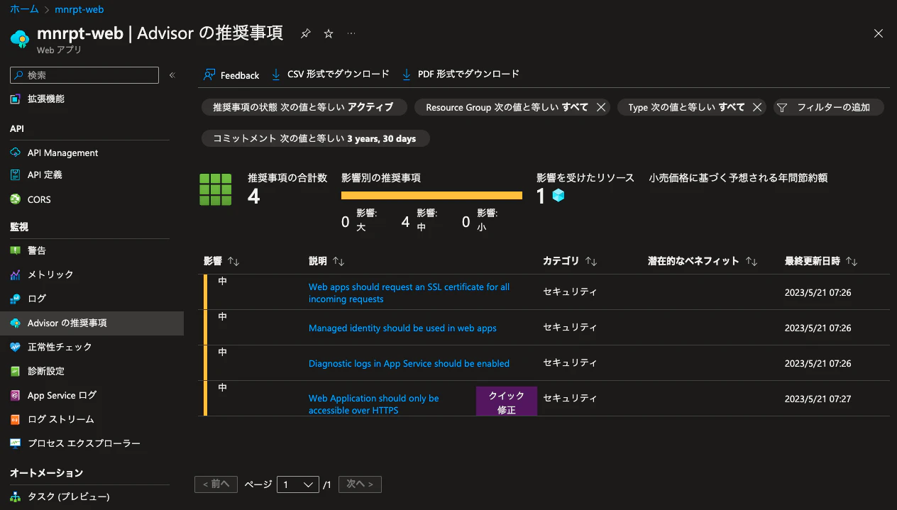Remove the Type filter with X

tap(757, 107)
